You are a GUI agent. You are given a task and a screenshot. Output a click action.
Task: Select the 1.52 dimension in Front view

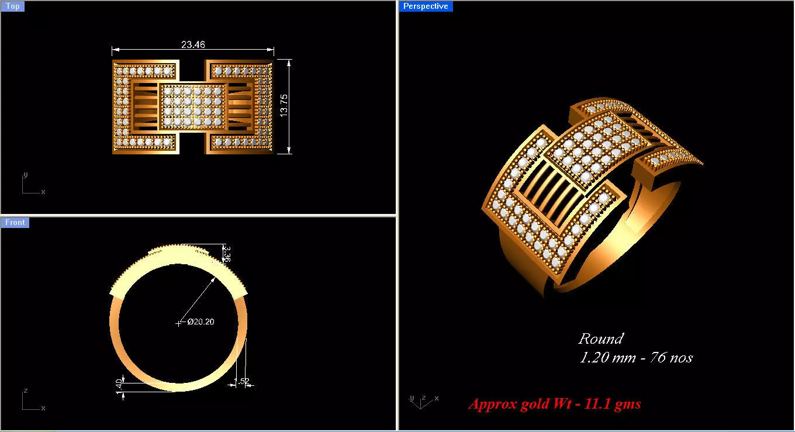click(x=241, y=382)
